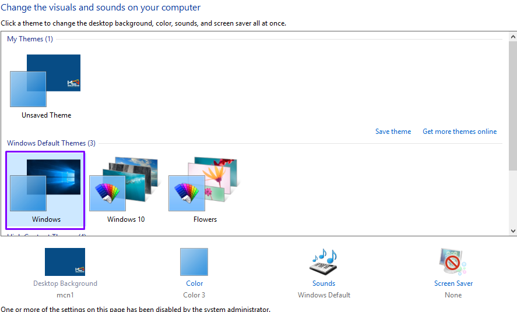This screenshot has width=517, height=312.
Task: Click the theme list scrollbar thumb
Action: (x=513, y=105)
